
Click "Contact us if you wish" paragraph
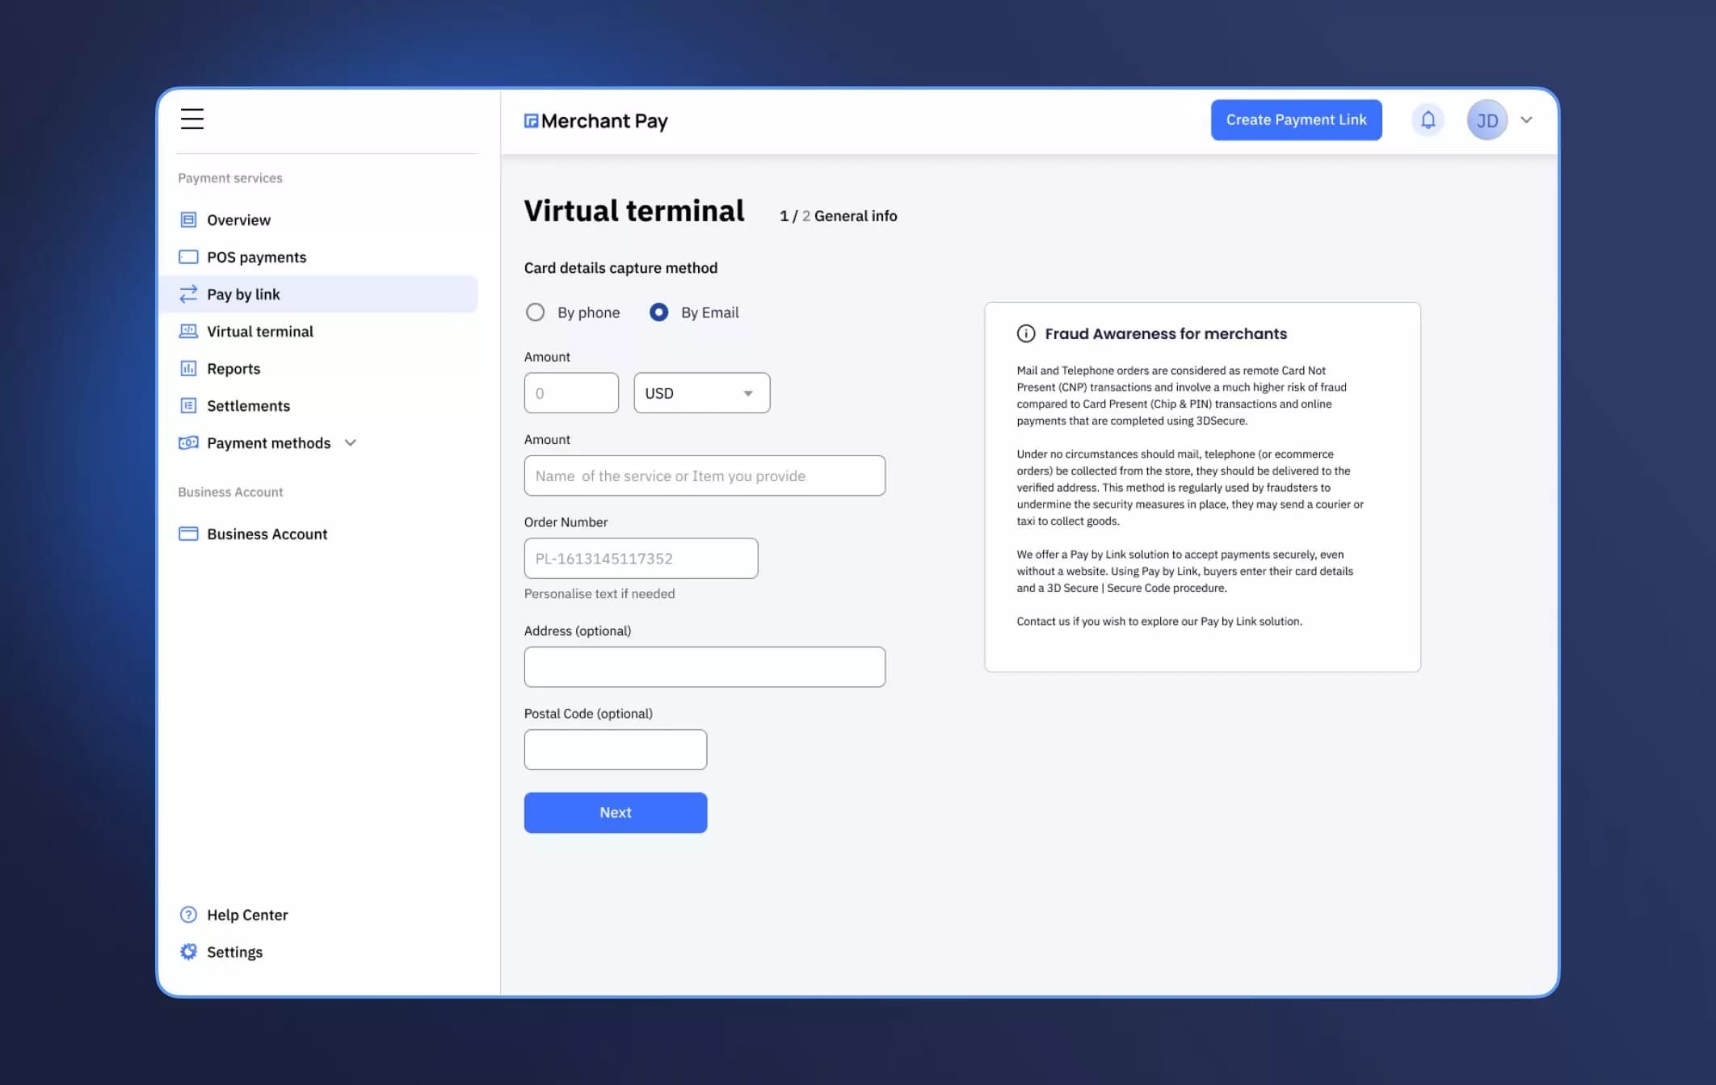click(x=1159, y=621)
